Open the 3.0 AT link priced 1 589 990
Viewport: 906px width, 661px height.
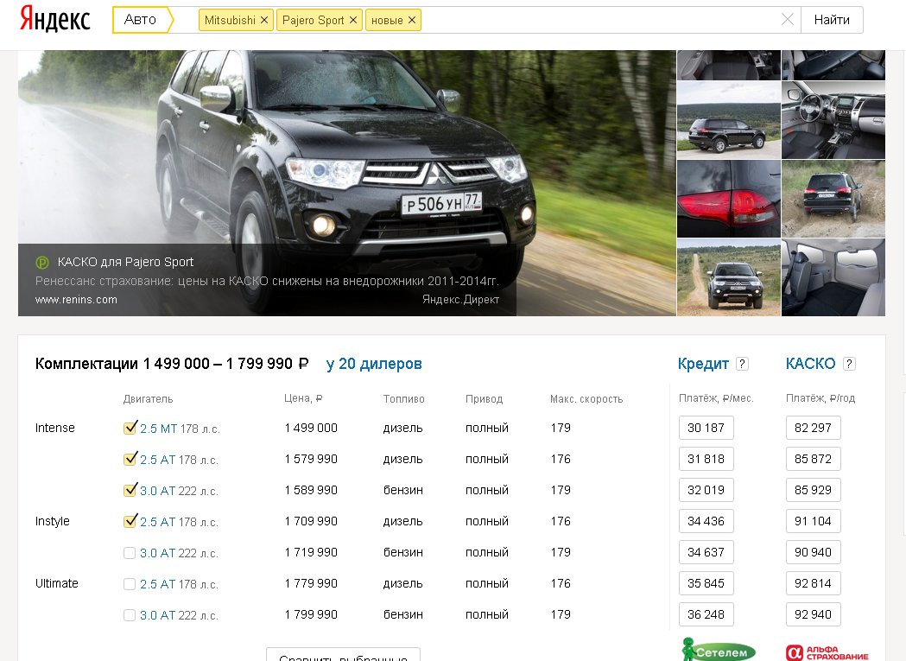(158, 491)
